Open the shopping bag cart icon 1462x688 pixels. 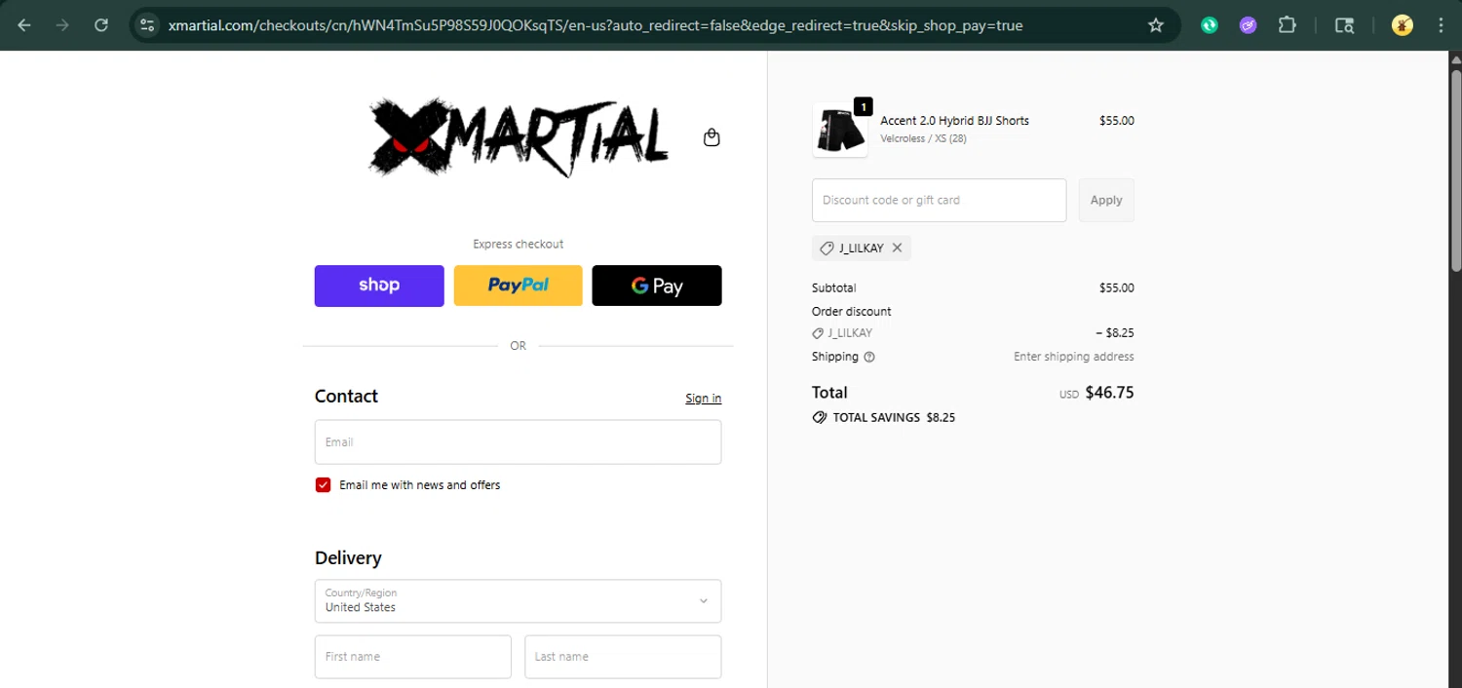tap(712, 137)
